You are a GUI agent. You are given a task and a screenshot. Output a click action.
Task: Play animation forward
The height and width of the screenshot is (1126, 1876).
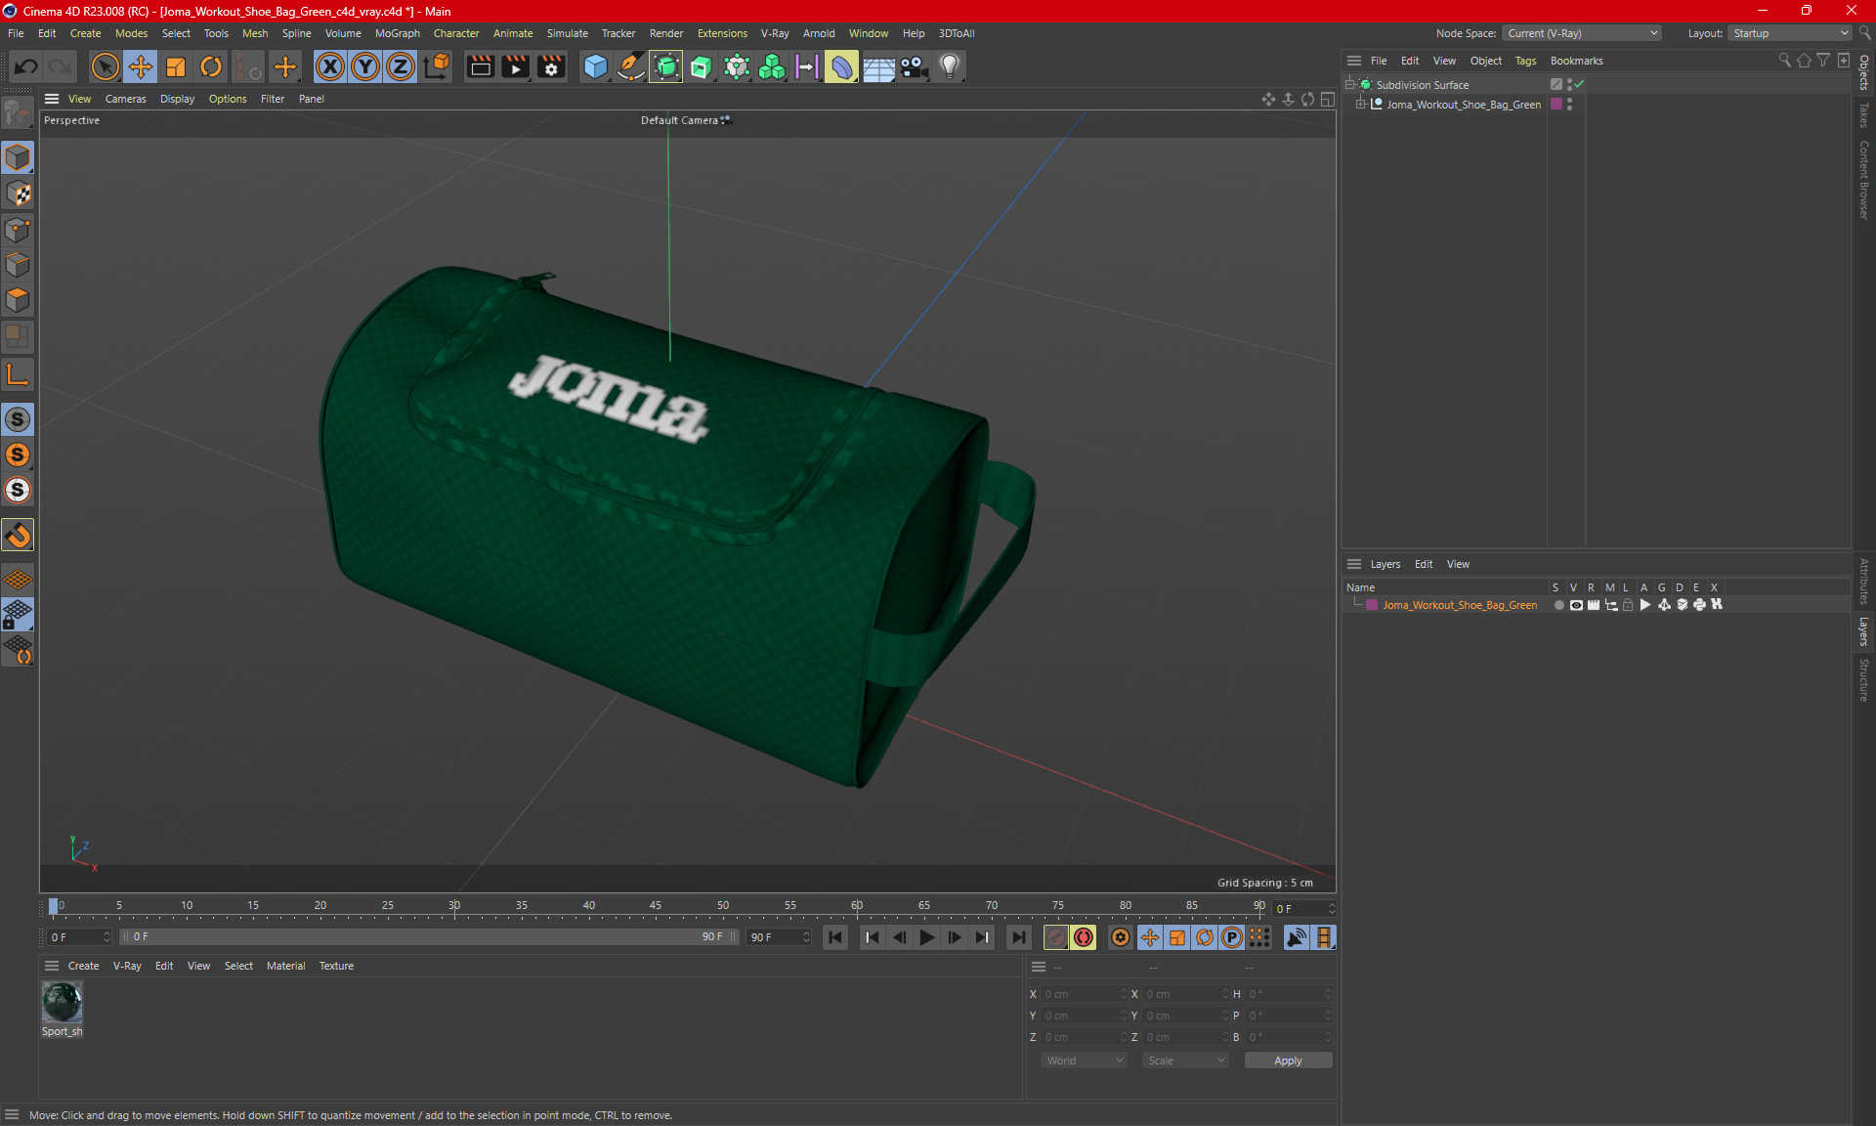[926, 937]
